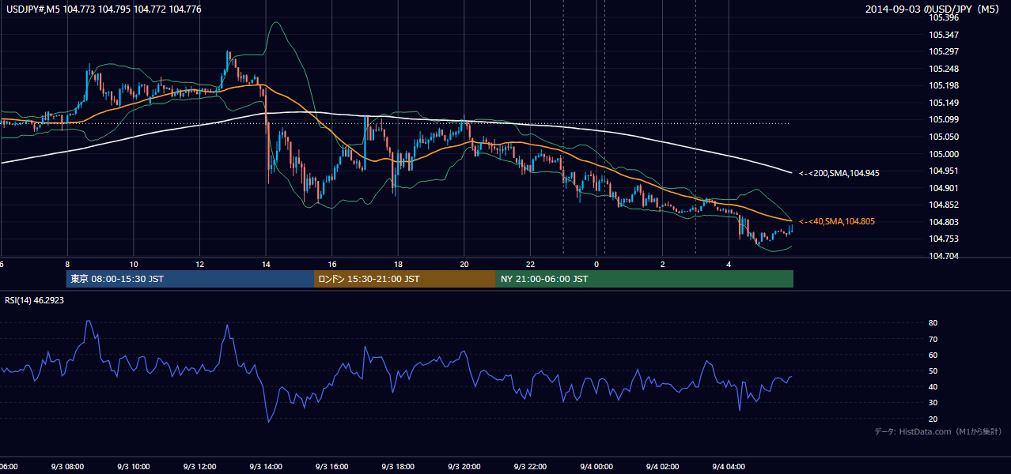Click the 9/4 00:00 time axis label
Viewport: 1011px width, 474px height.
click(x=596, y=466)
